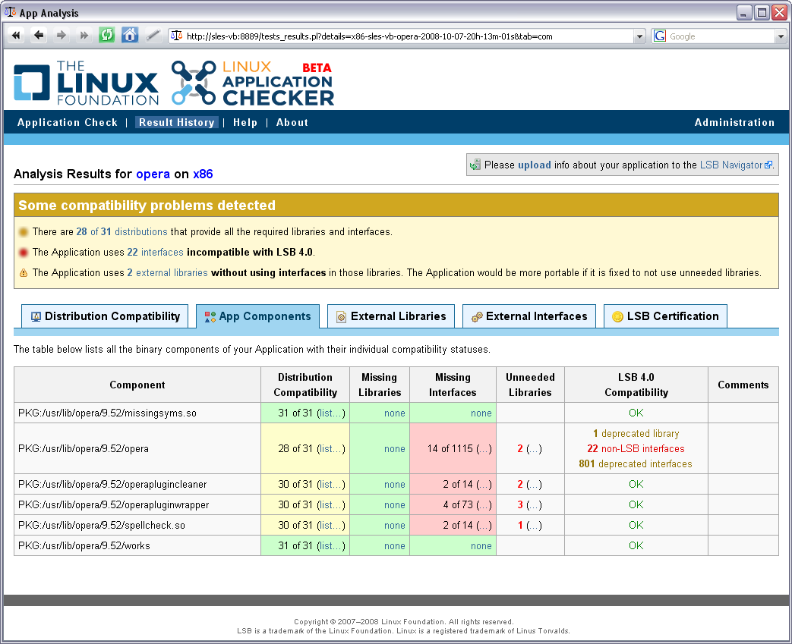Click the 'x86' architecture link

pyautogui.click(x=203, y=174)
